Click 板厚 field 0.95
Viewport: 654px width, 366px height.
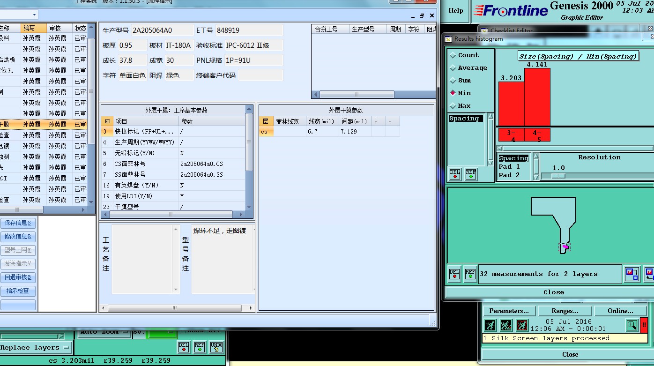click(x=132, y=45)
